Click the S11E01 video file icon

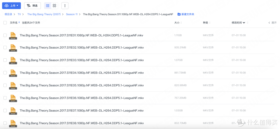(13, 36)
